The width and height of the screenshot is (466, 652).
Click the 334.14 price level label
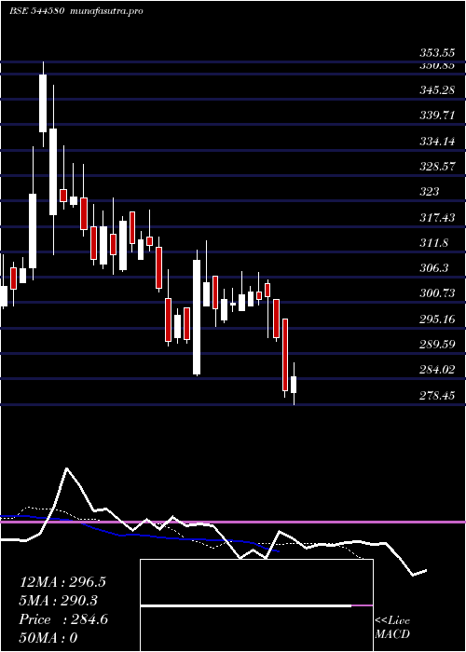(x=436, y=141)
